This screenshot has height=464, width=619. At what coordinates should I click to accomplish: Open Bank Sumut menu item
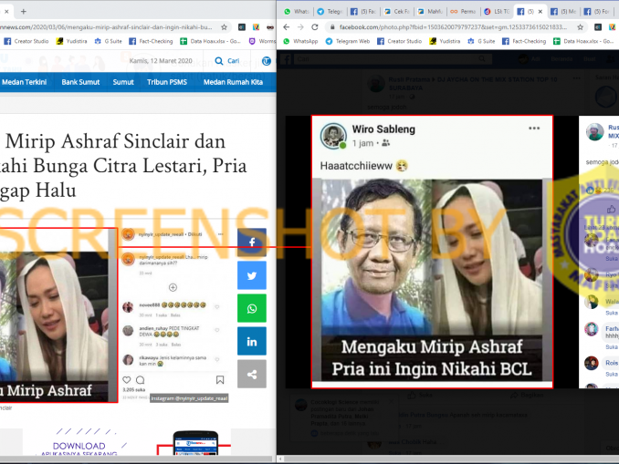(x=80, y=82)
